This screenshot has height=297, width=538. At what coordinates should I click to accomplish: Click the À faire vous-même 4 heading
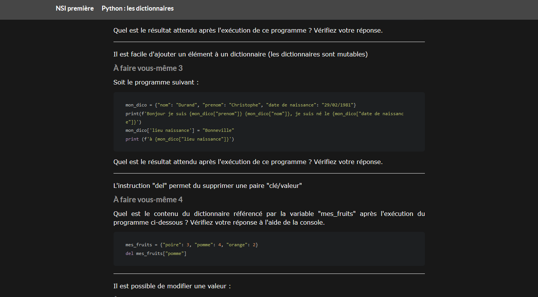[x=148, y=200]
